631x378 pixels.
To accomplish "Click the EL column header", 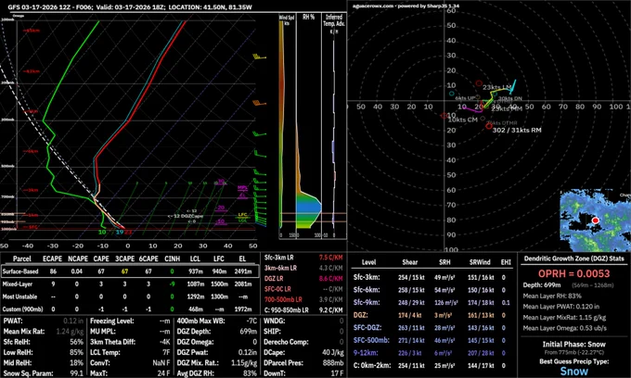I will [x=243, y=258].
